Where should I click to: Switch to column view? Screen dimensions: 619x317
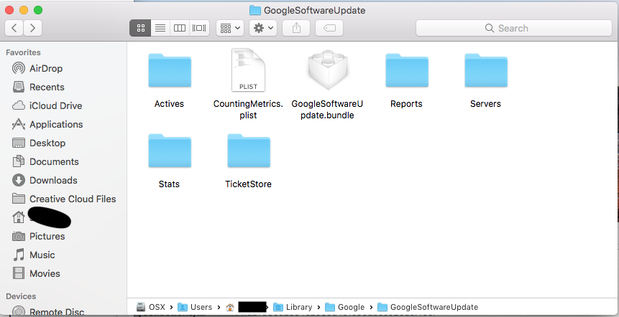click(x=180, y=28)
